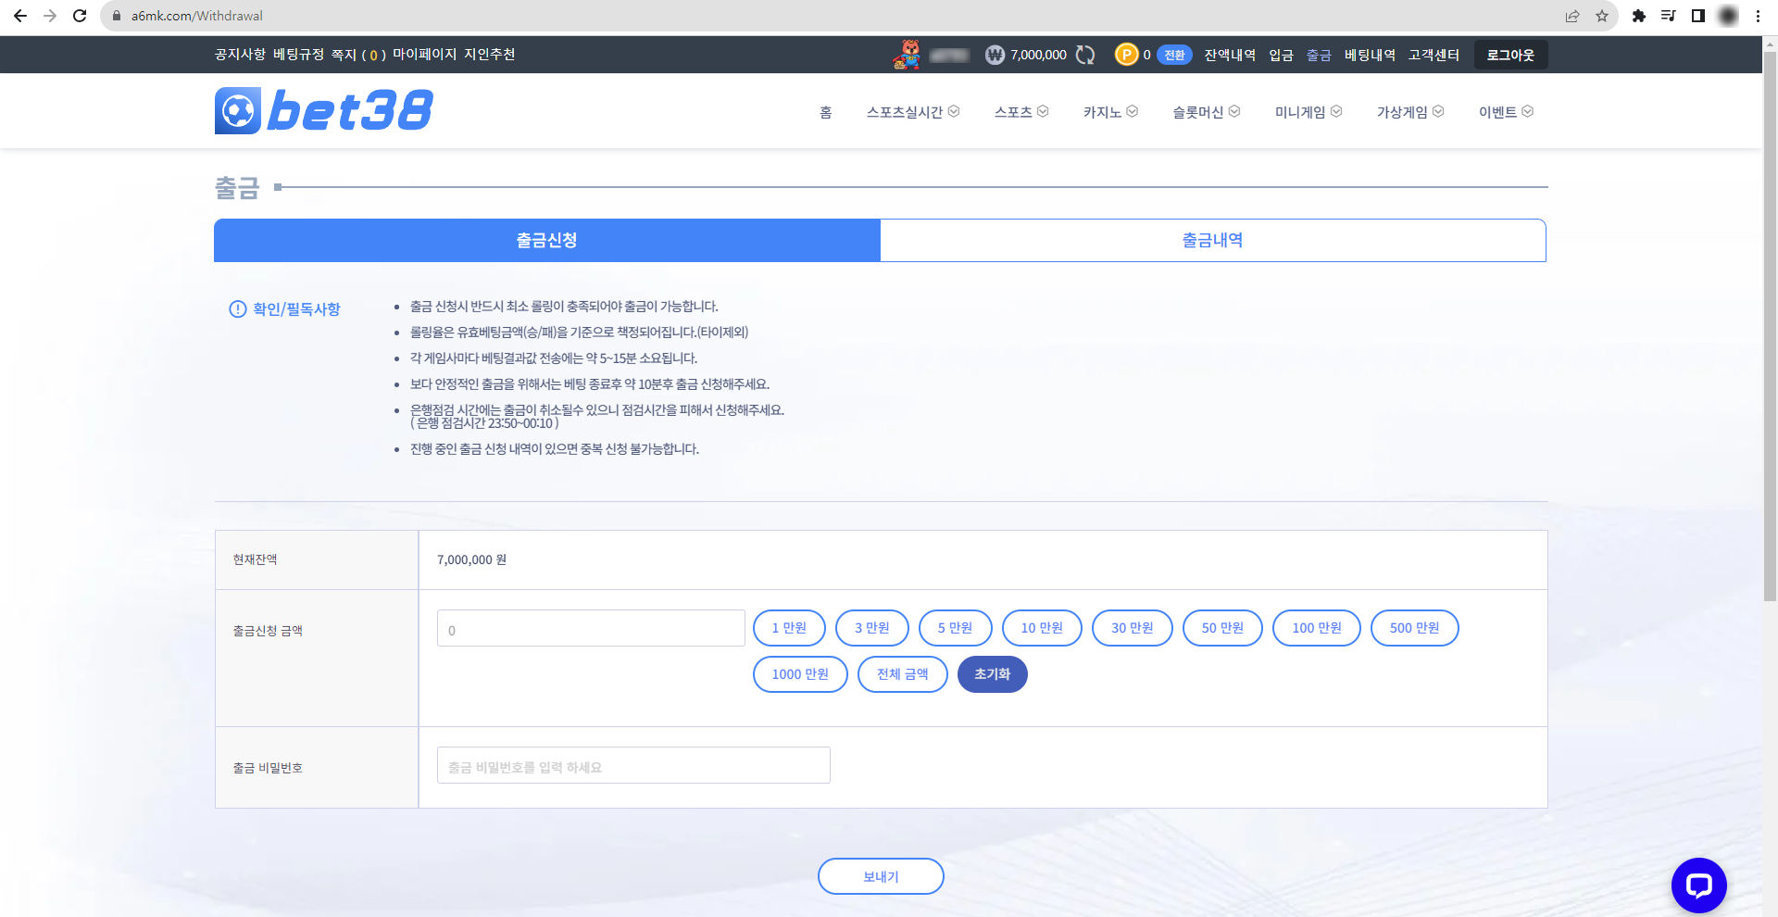Click the 로그아웃 button
The image size is (1778, 917).
point(1510,56)
